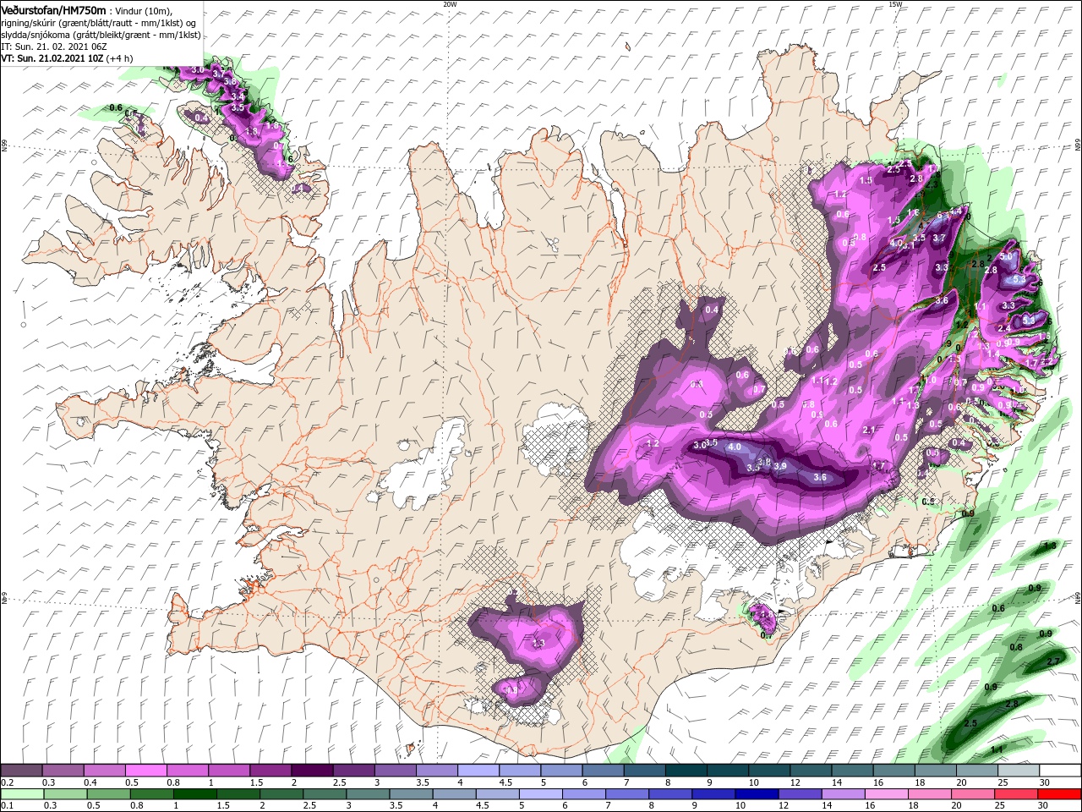Pick the 20 pink-red swatch in rain legend
This screenshot has width=1082, height=812.
(974, 794)
